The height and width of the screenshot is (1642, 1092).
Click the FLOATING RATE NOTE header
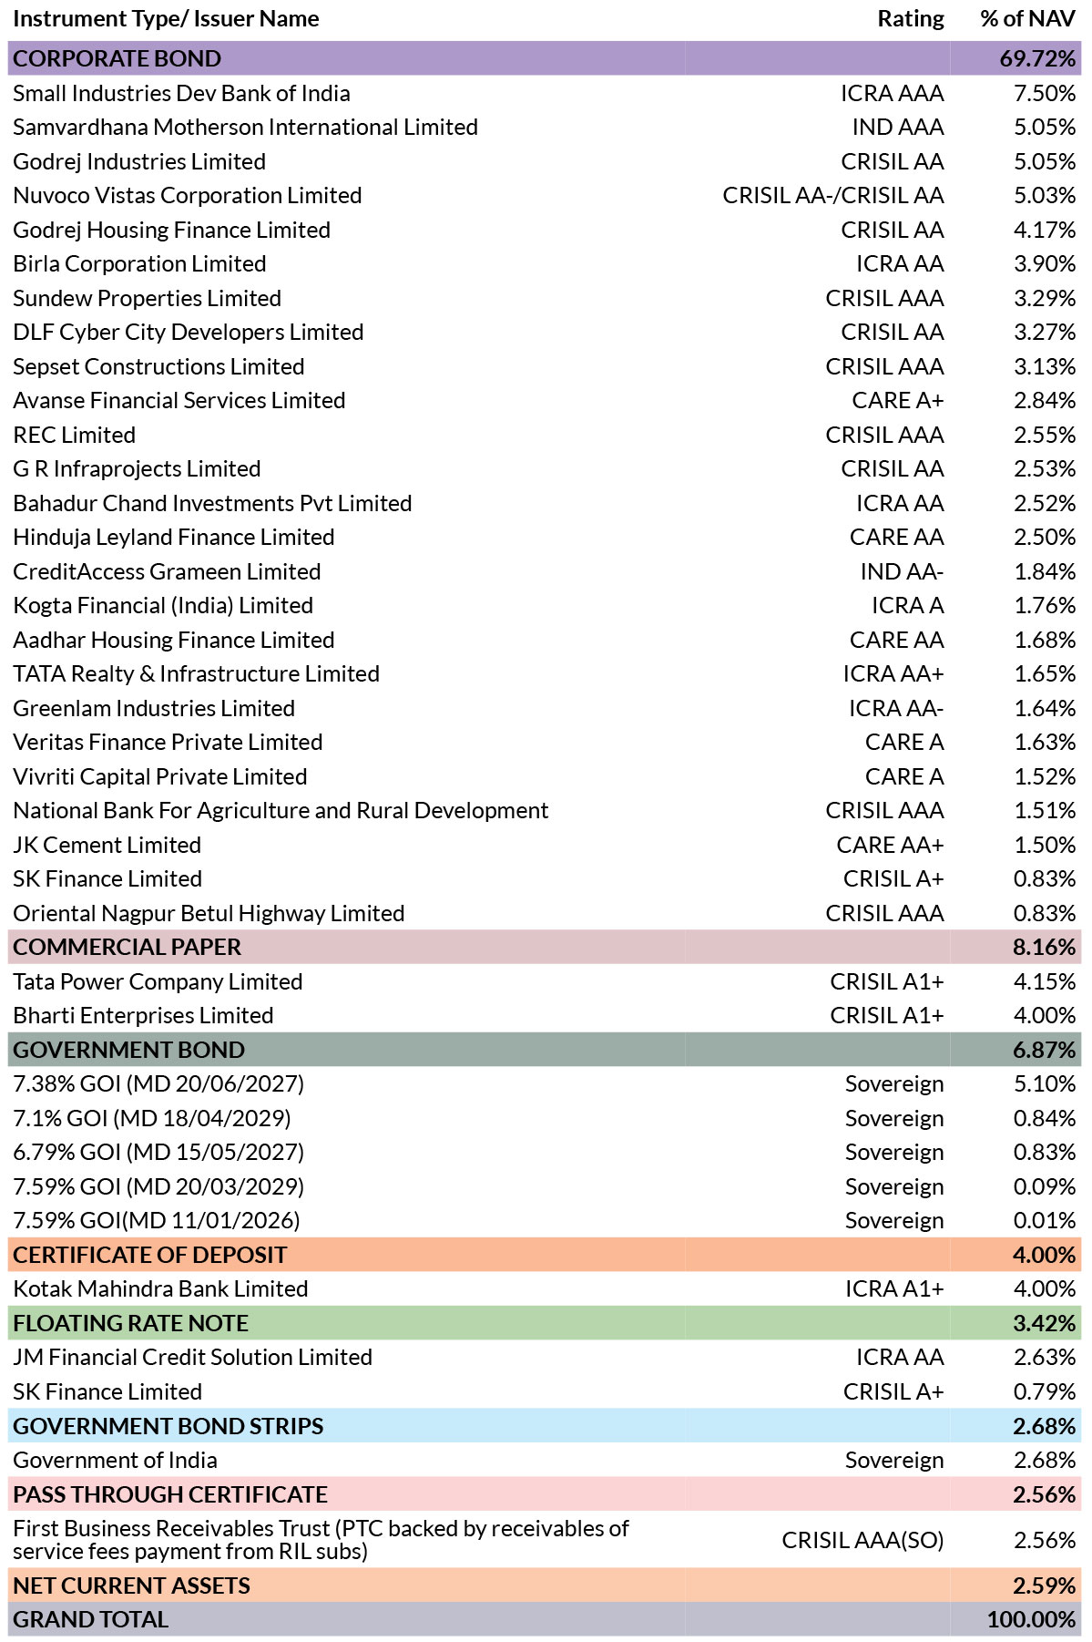coord(545,1323)
